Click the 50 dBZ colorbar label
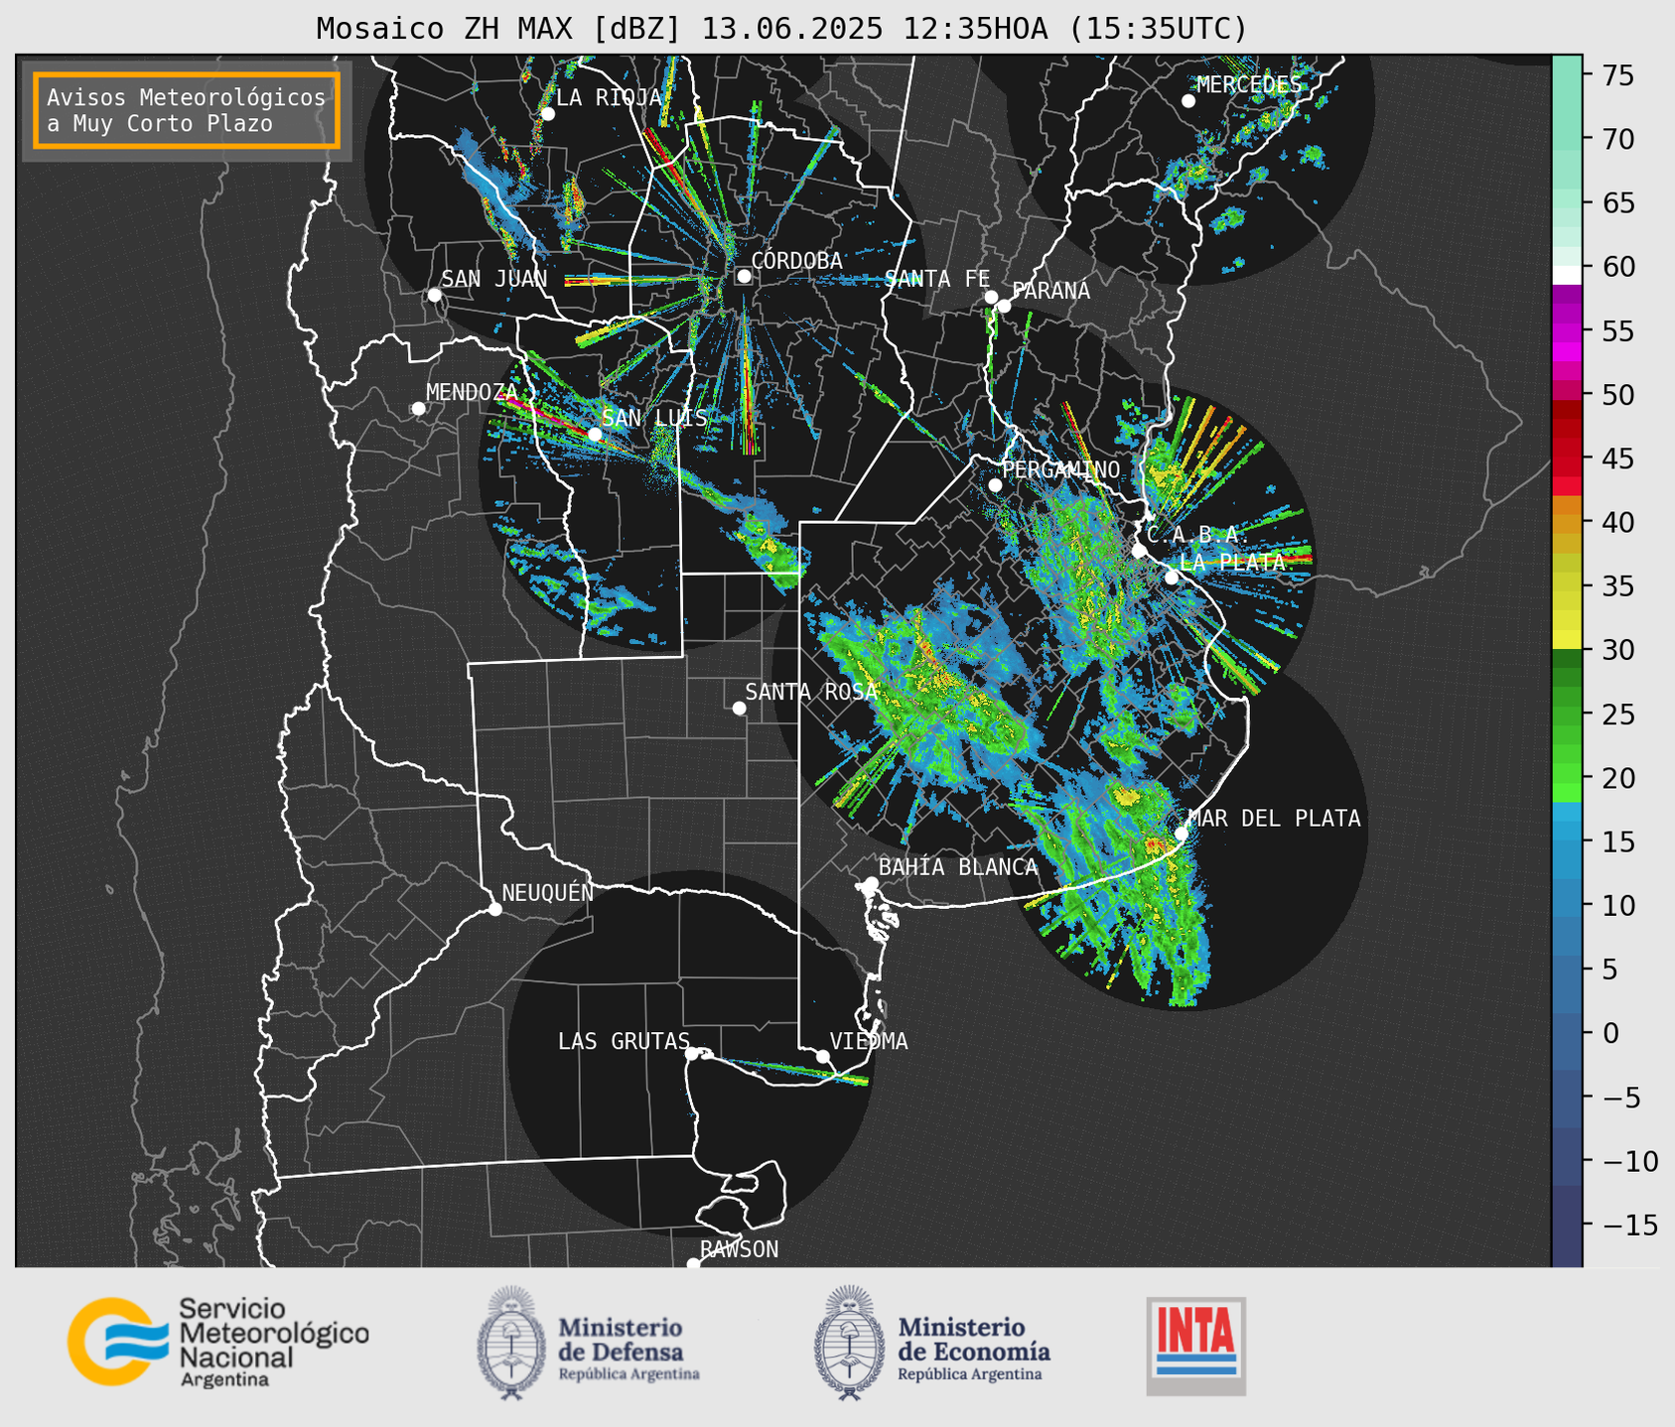1675x1427 pixels. click(x=1617, y=395)
